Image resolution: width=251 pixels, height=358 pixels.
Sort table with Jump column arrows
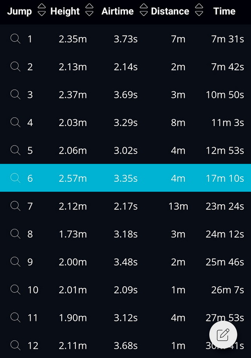coord(42,10)
